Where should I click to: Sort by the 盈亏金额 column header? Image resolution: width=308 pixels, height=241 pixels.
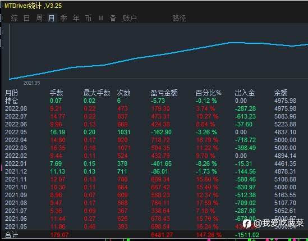click(164, 93)
